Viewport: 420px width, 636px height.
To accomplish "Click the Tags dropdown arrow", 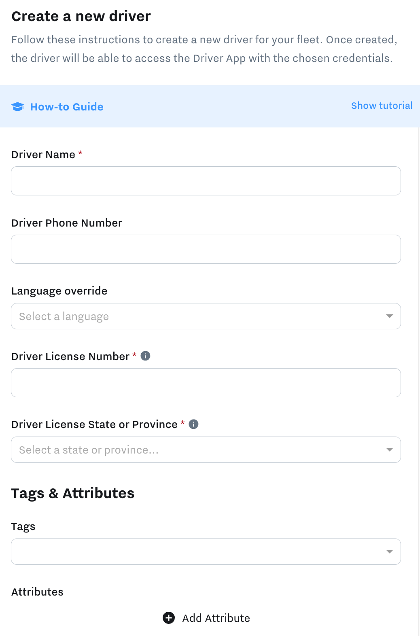I will tap(389, 551).
